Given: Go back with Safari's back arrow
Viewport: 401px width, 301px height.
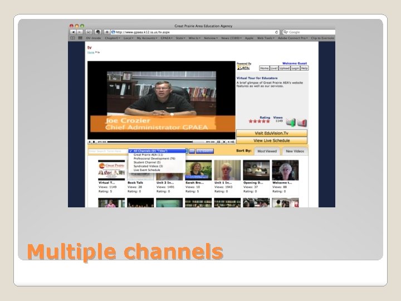Looking at the screenshot, I should pos(73,32).
